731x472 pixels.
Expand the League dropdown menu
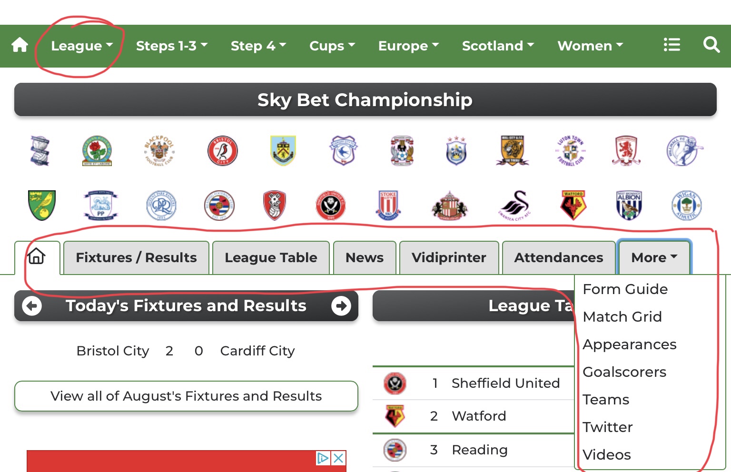[82, 46]
